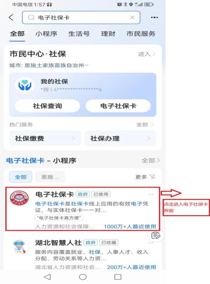Open the 更多 filter funnel icon
Image resolution: width=210 pixels, height=284 pixels.
point(152,177)
